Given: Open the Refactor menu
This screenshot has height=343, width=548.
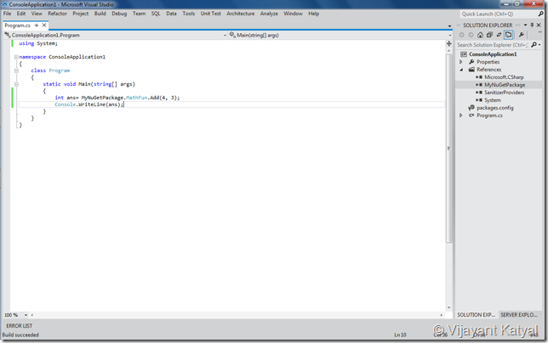Looking at the screenshot, I should pyautogui.click(x=57, y=14).
